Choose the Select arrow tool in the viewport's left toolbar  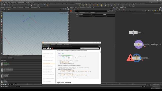pyautogui.click(x=2, y=19)
